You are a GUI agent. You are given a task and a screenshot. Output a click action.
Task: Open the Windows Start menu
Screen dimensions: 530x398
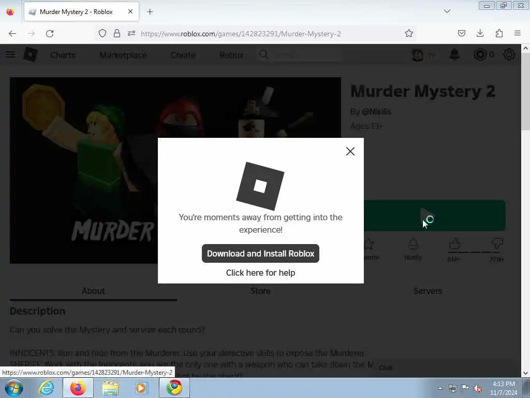[x=14, y=388]
